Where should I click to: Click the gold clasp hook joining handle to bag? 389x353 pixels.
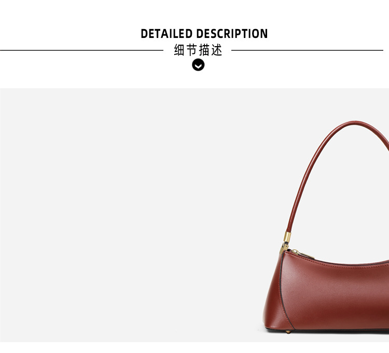[284, 248]
